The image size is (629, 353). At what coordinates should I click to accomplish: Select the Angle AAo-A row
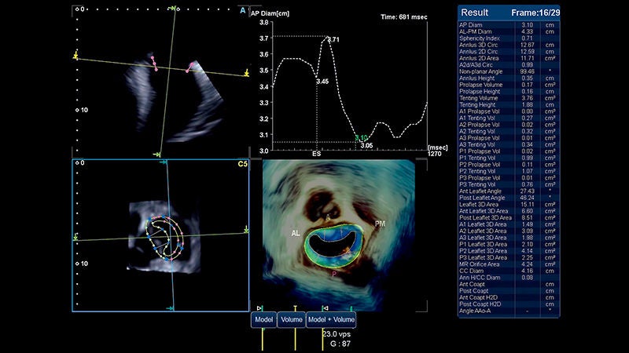click(509, 311)
